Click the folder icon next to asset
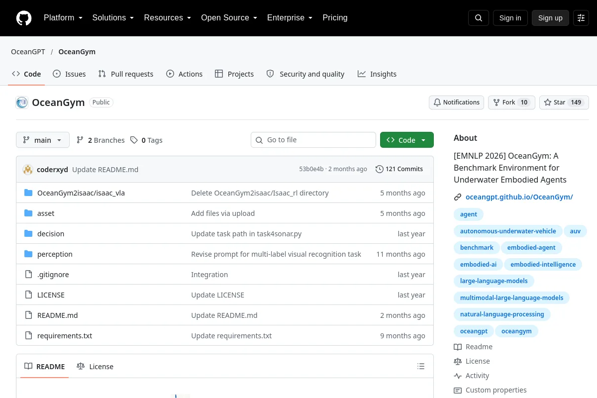597x398 pixels. pos(28,213)
